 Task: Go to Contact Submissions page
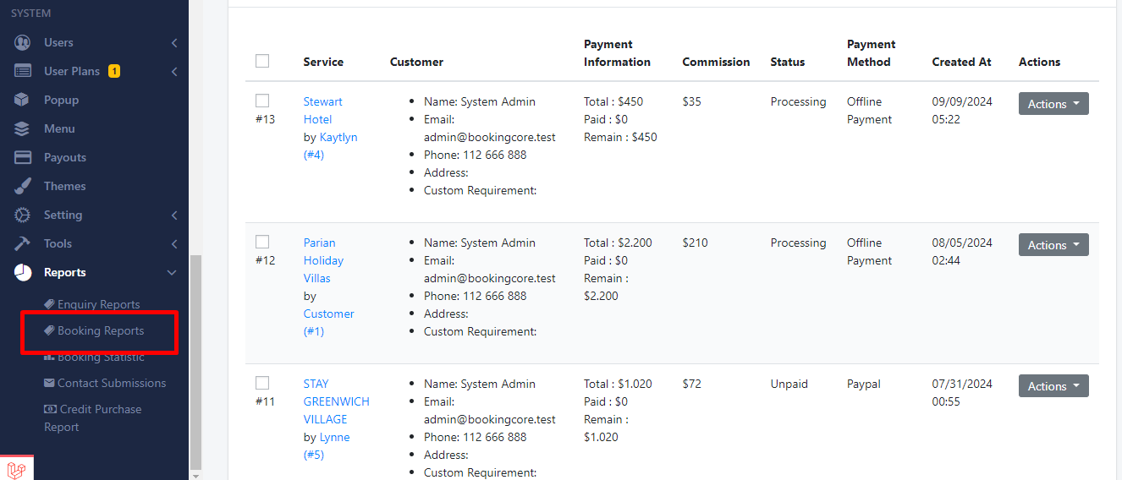tap(111, 383)
